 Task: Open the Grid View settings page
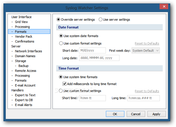tap(21, 22)
